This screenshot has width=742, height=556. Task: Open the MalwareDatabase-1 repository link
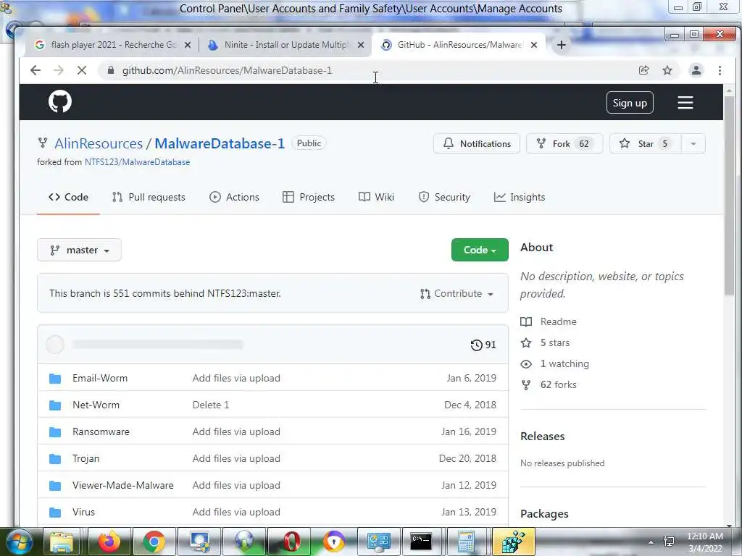click(220, 143)
